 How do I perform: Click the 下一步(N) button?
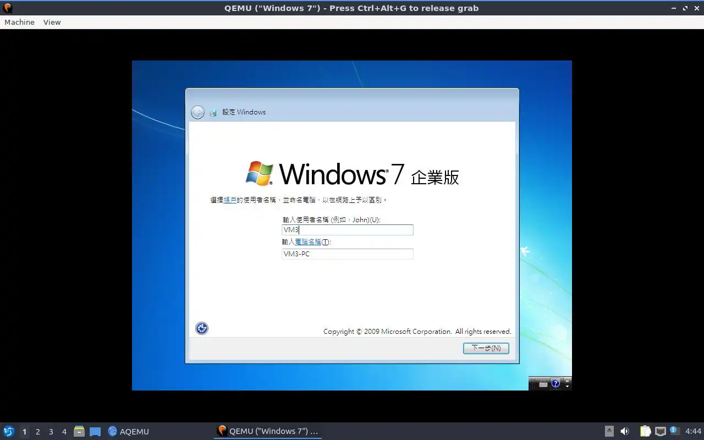coord(486,348)
